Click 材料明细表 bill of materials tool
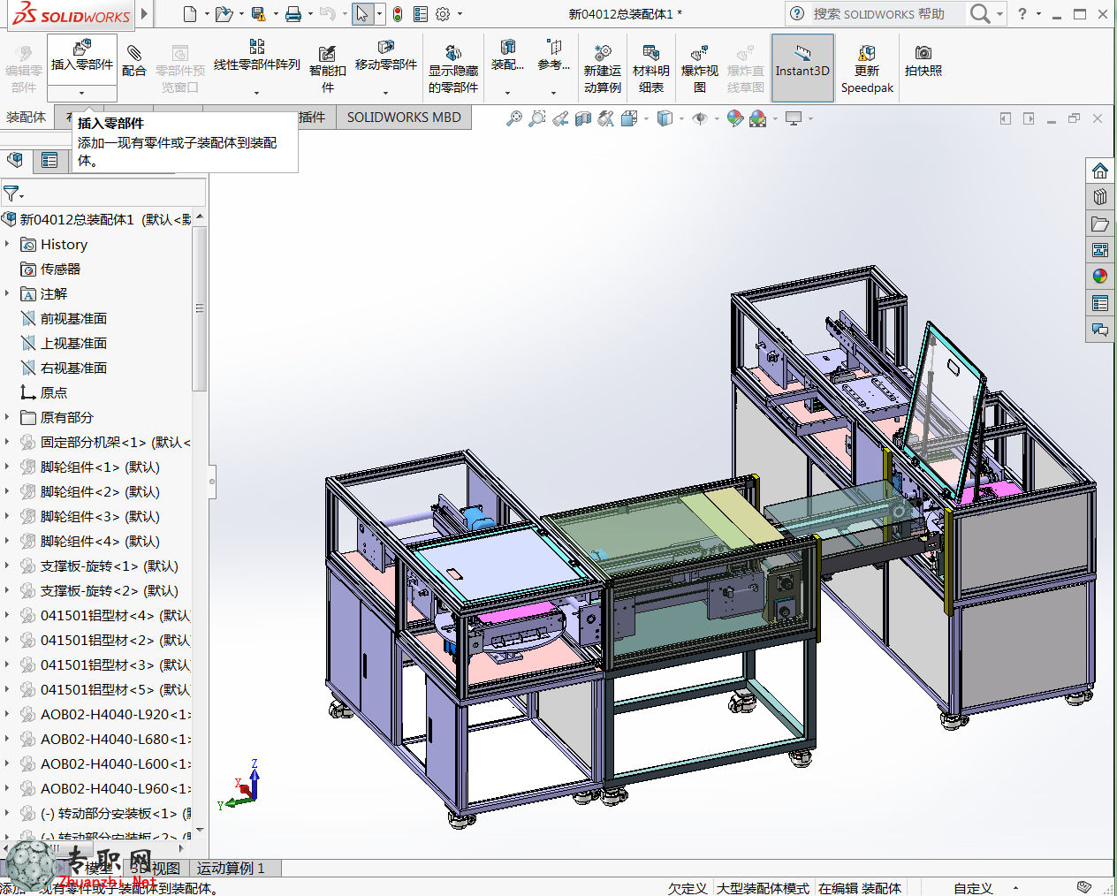1117x896 pixels. click(651, 70)
